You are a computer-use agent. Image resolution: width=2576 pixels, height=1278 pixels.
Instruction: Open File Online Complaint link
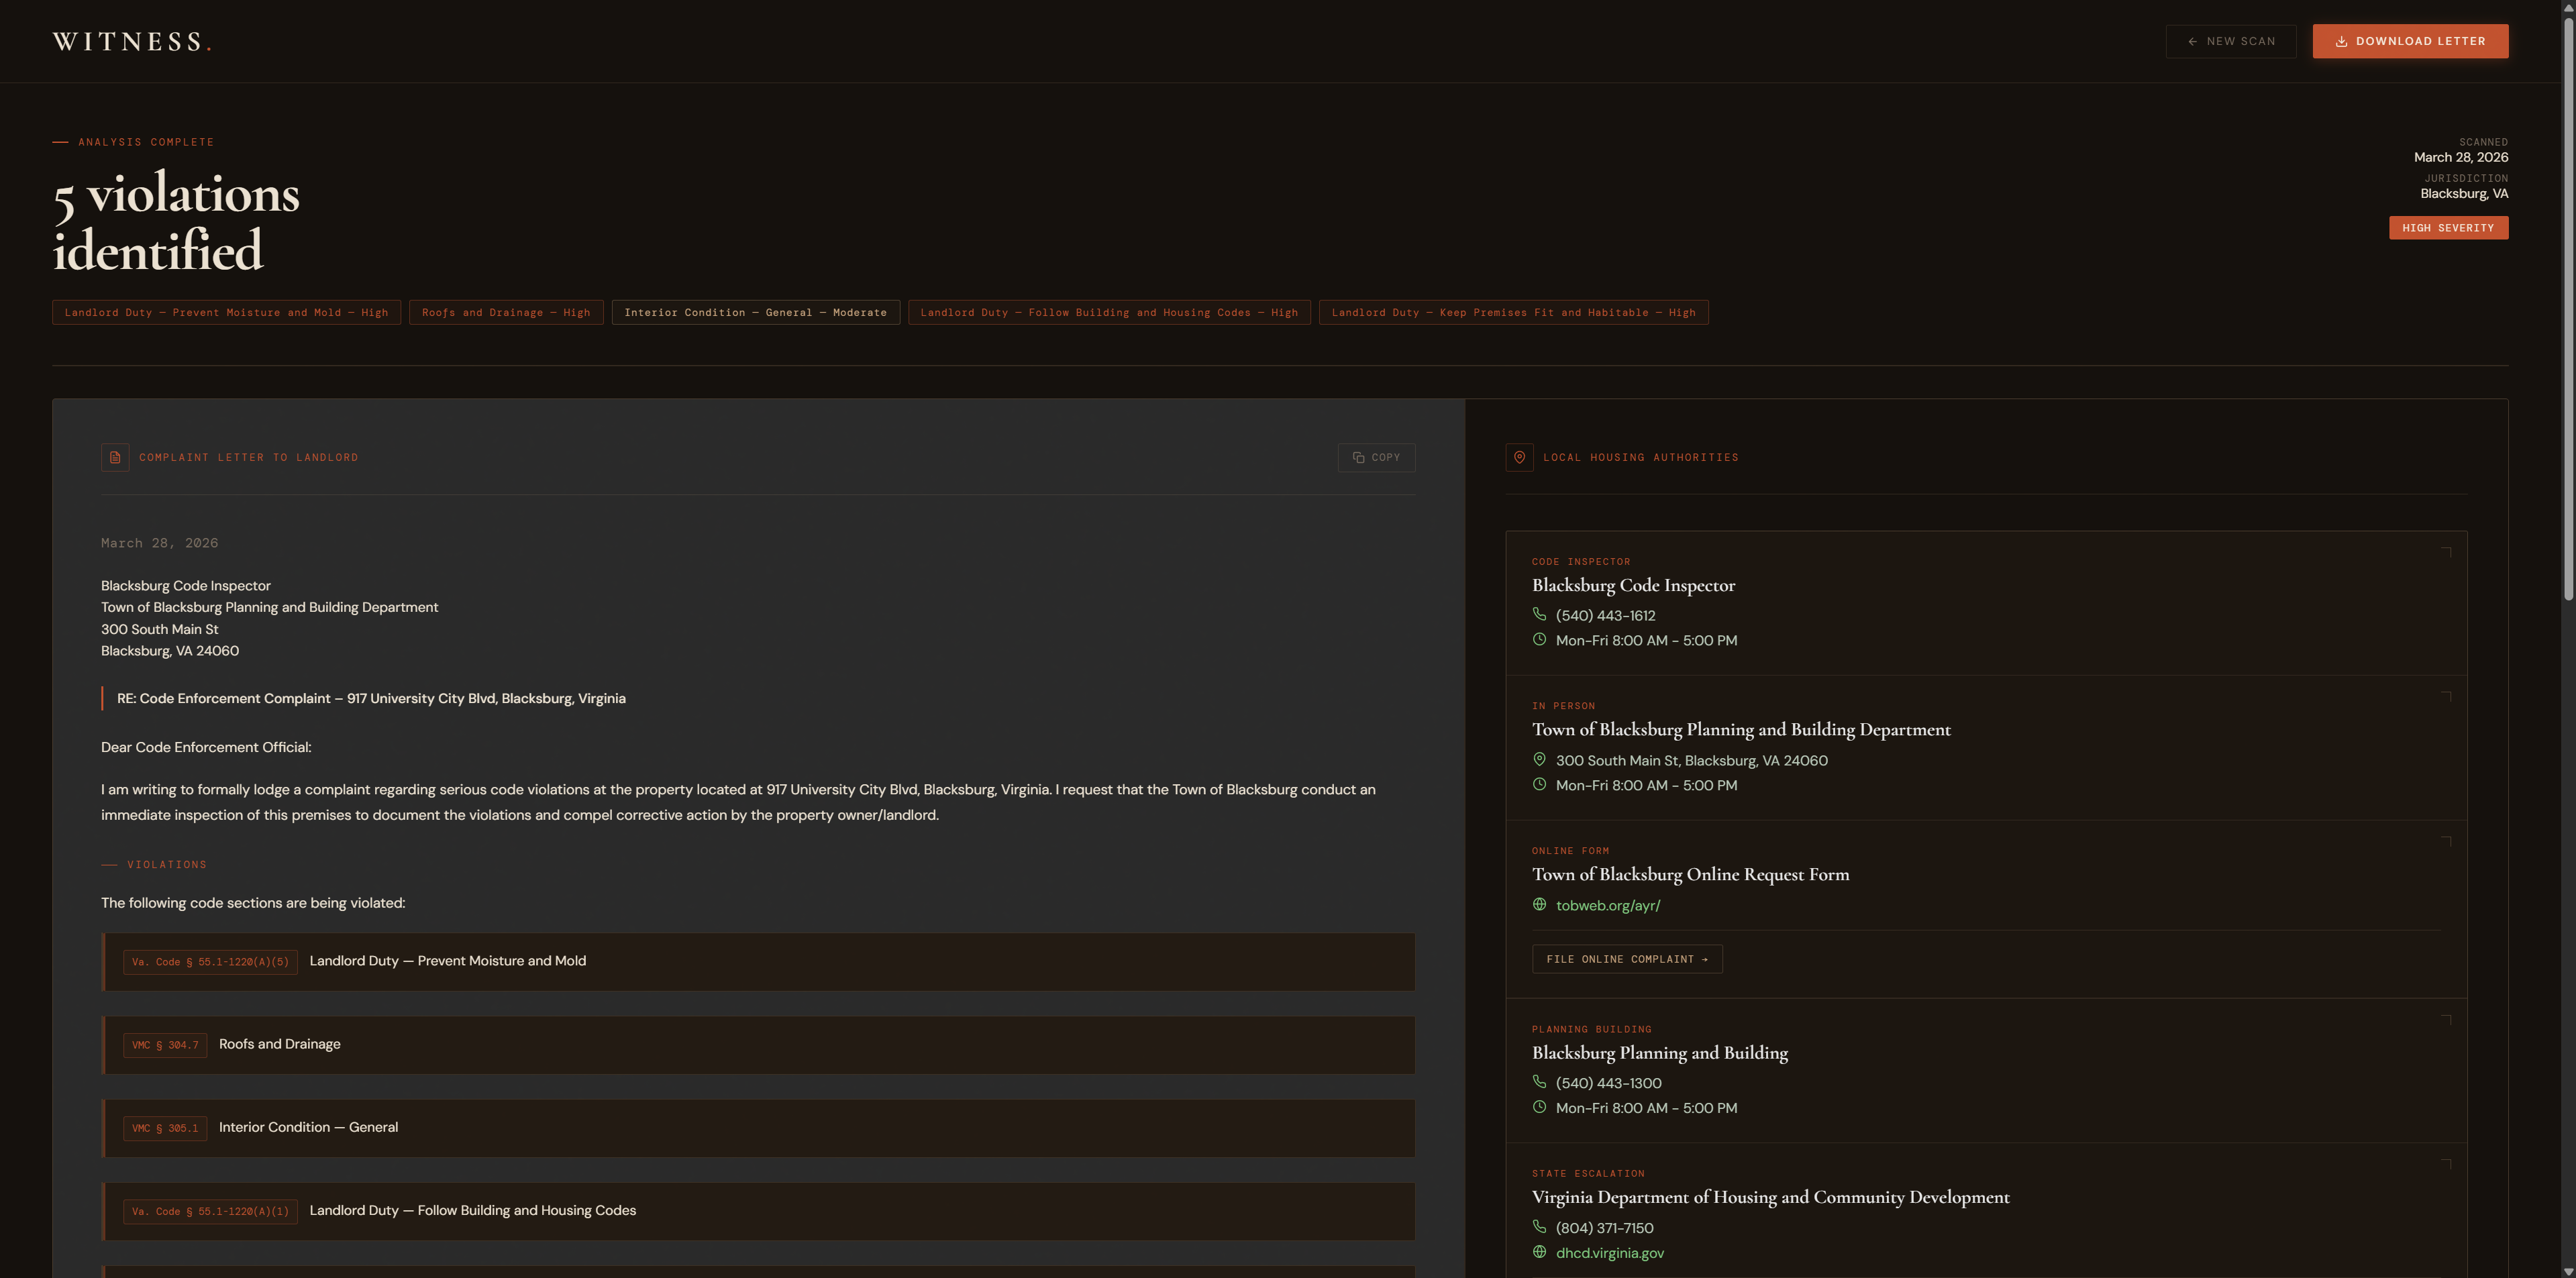coord(1626,958)
